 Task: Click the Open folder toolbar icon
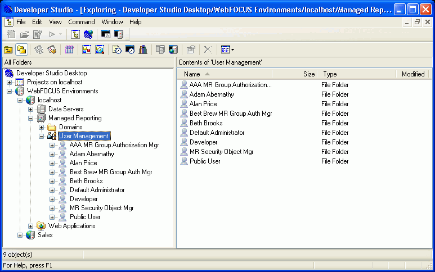[x=24, y=34]
